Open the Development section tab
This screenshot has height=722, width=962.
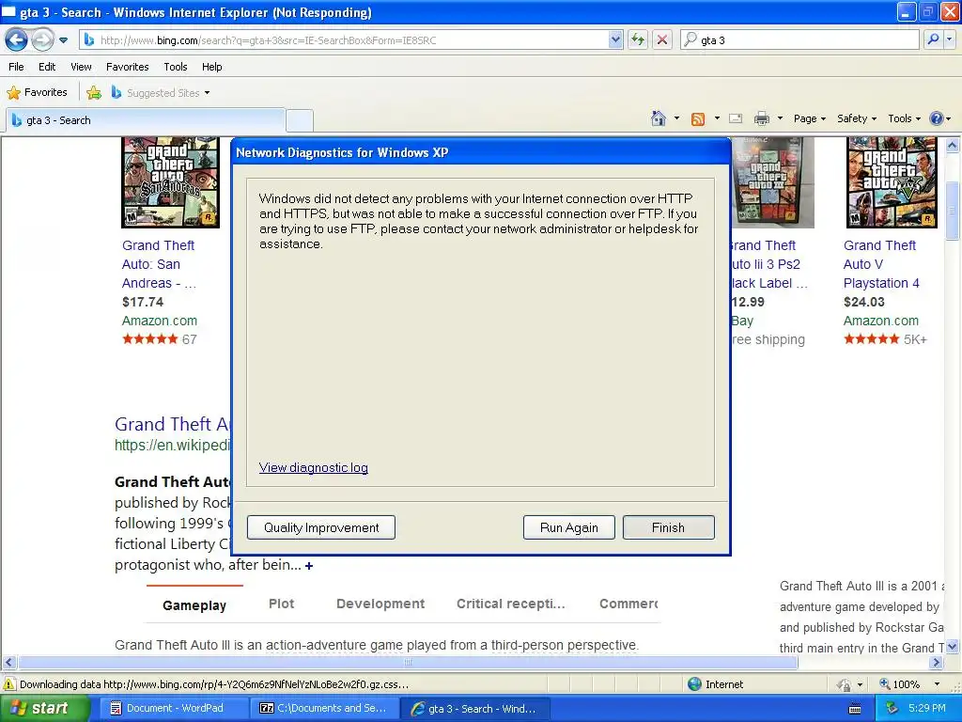point(380,604)
